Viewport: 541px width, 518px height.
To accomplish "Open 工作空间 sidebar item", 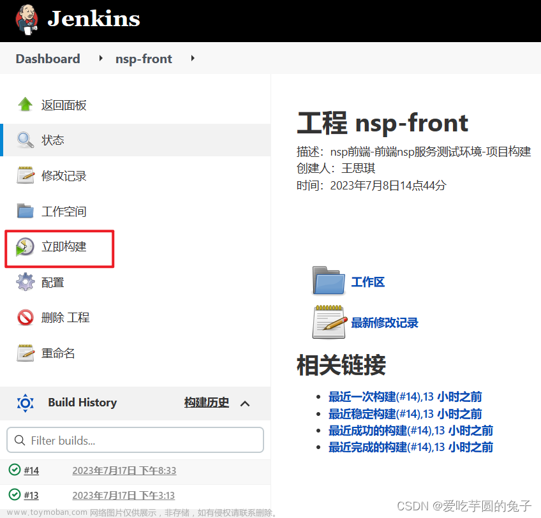I will (x=64, y=212).
